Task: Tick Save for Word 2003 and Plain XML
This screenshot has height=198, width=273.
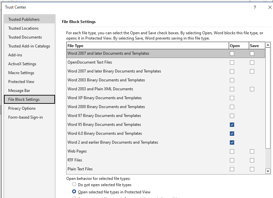Action: tap(252, 89)
